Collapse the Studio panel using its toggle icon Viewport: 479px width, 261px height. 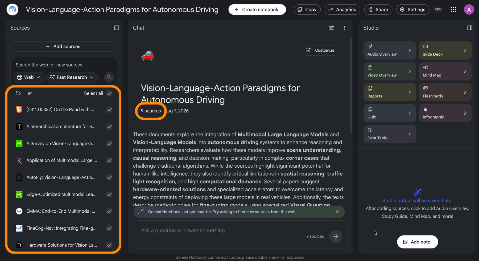click(470, 28)
